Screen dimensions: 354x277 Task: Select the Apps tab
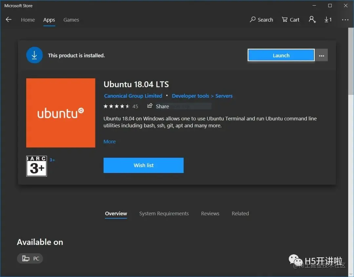(x=49, y=20)
